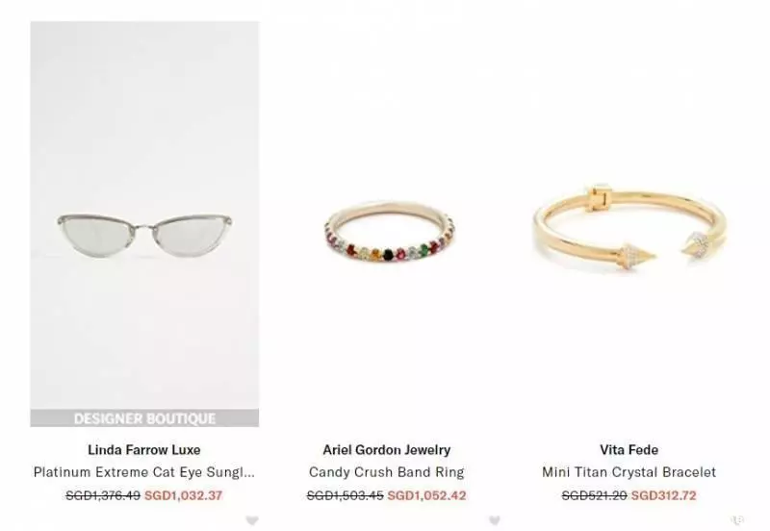
Task: Click the struck-through price SGD1,503.45
Action: (346, 495)
